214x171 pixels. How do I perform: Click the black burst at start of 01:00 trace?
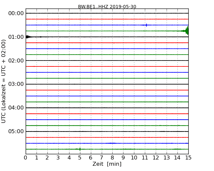(28, 37)
